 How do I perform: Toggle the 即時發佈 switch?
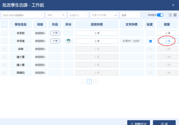click(160, 15)
